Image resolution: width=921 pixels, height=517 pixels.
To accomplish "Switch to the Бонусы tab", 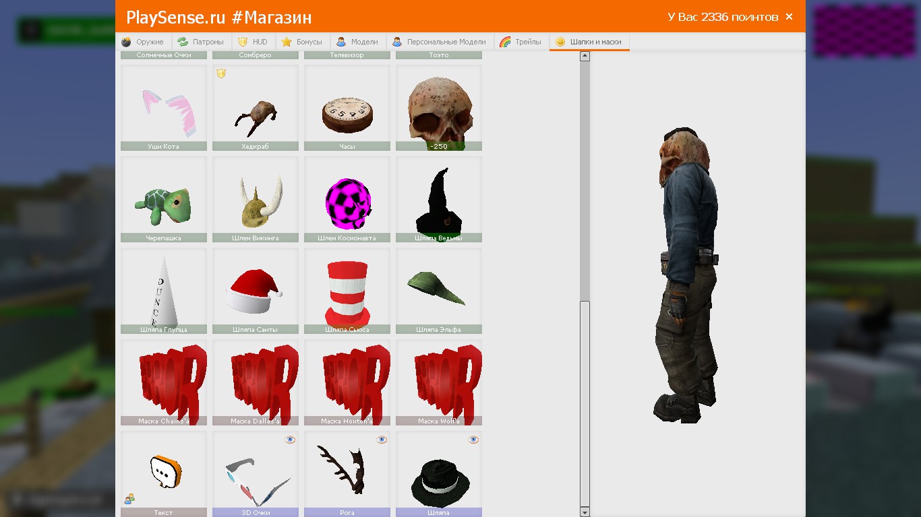I will [302, 42].
